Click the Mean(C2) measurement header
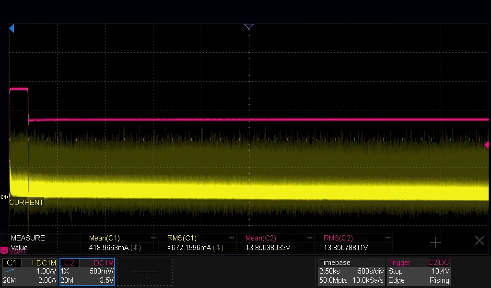 tap(260, 238)
